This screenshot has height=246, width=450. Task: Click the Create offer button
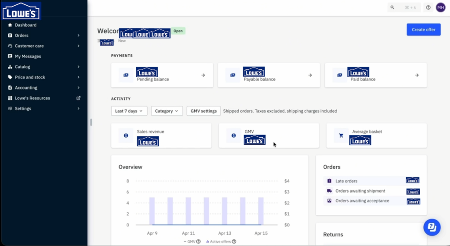tap(423, 30)
